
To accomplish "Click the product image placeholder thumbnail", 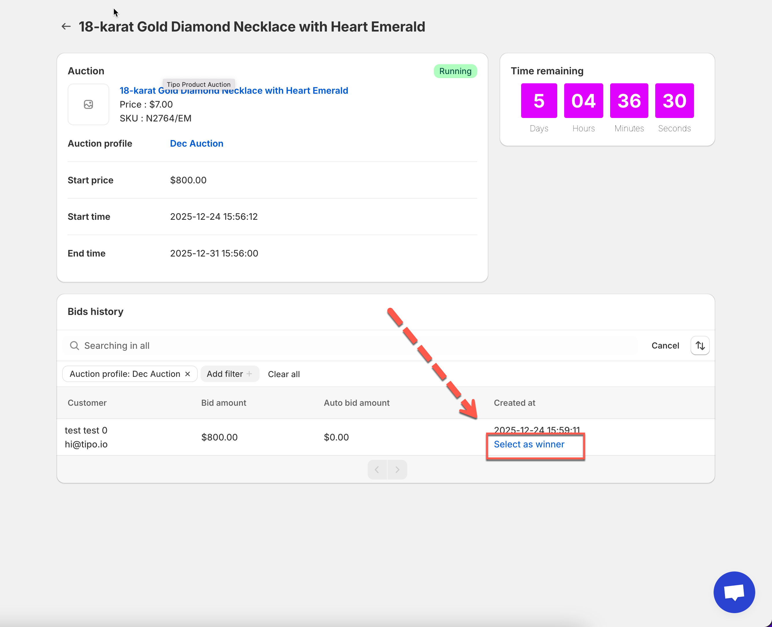I will pyautogui.click(x=88, y=104).
